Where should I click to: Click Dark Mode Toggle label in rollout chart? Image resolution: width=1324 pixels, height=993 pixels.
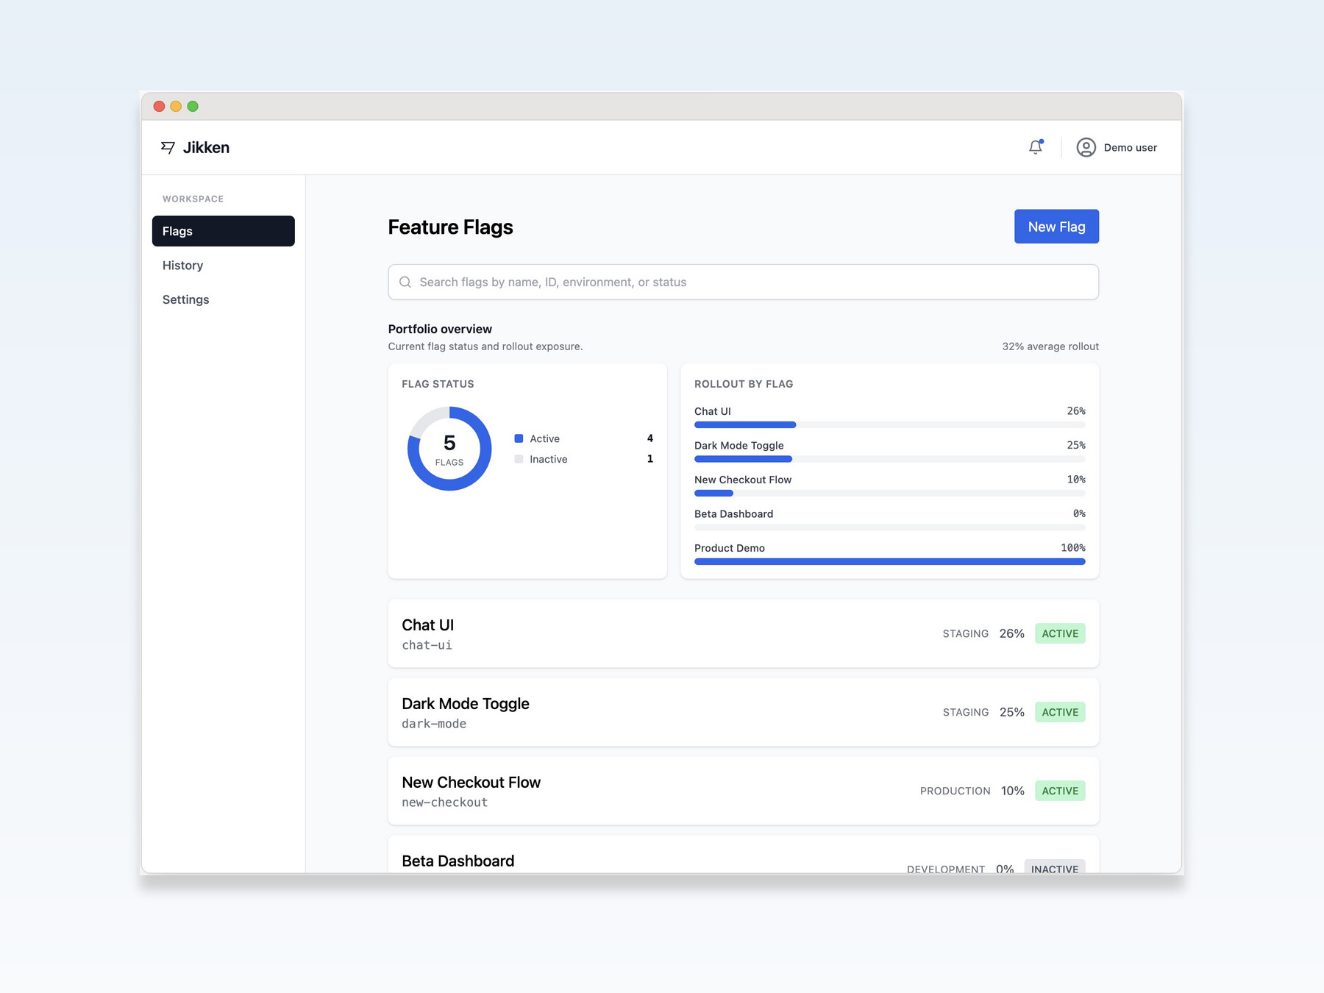coord(738,446)
